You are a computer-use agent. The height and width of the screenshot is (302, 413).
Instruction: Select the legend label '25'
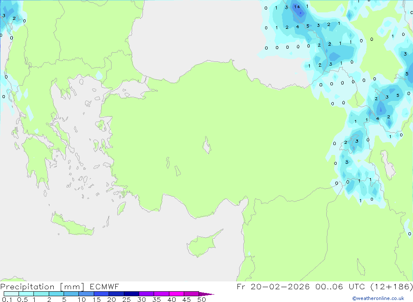pos(126,300)
